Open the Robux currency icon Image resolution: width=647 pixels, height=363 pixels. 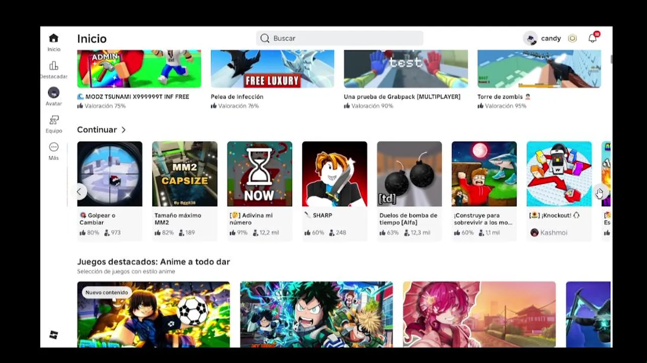pyautogui.click(x=572, y=38)
